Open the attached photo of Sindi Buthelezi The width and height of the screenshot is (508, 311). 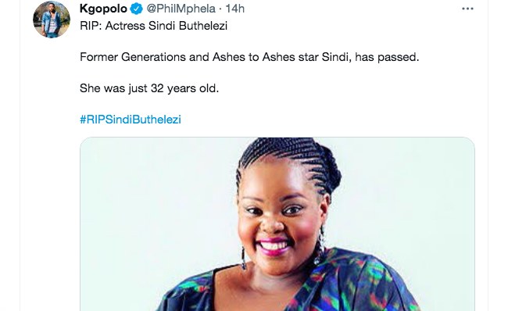pyautogui.click(x=277, y=224)
